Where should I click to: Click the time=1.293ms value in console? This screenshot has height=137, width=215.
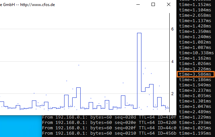[195, 123]
